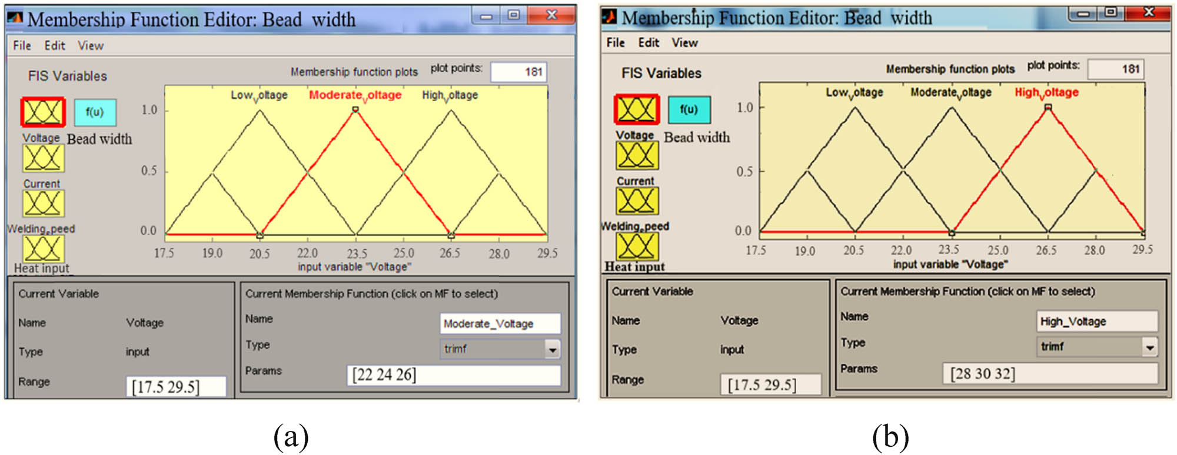Close the left Membership Function Editor window

(551, 16)
